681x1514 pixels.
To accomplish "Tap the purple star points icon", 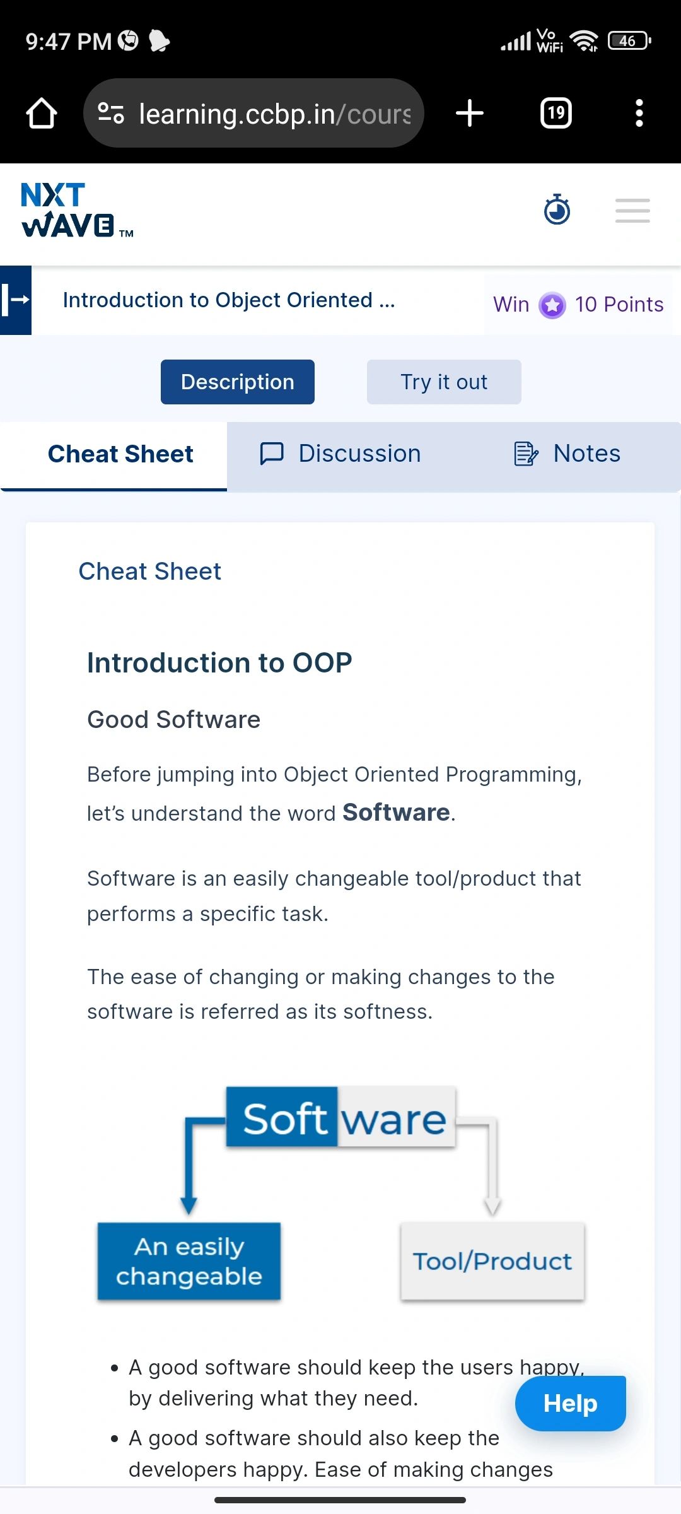I will click(x=552, y=305).
